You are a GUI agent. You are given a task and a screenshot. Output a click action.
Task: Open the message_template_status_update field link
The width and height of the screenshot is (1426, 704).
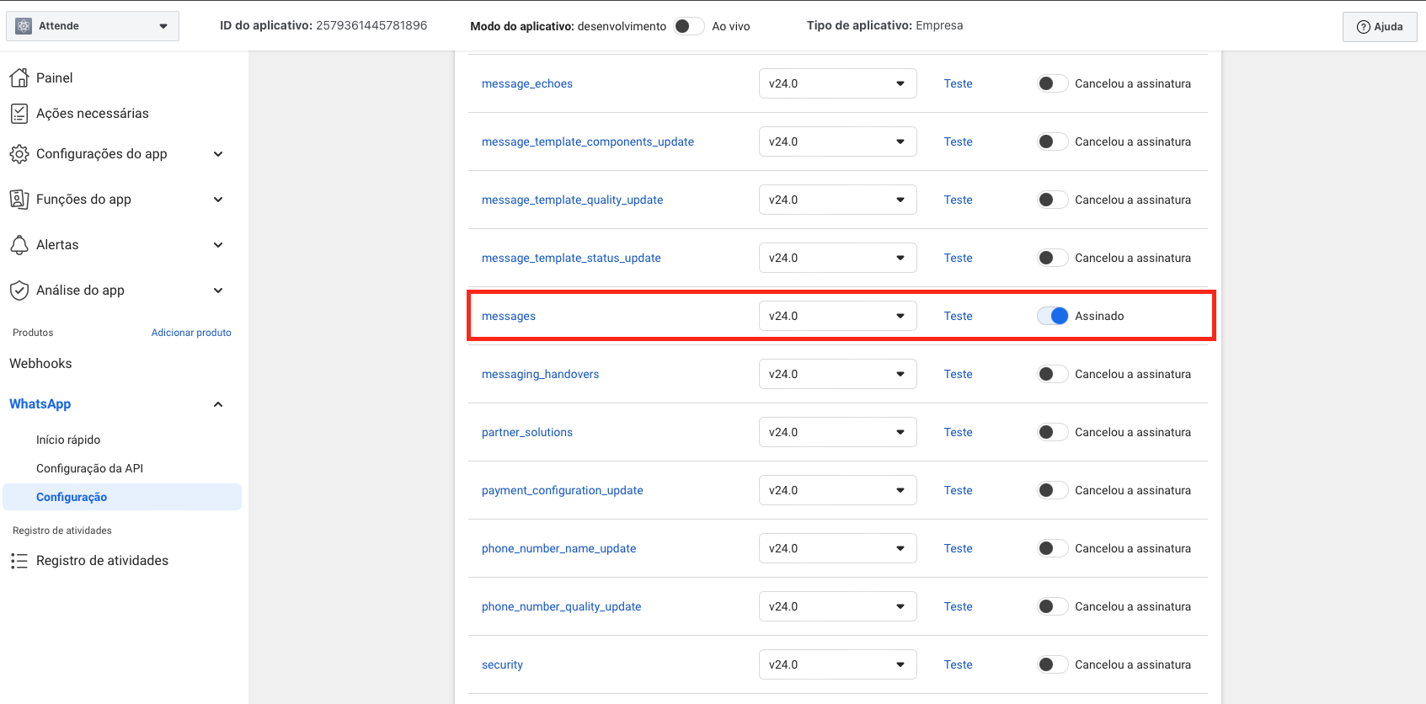click(571, 258)
